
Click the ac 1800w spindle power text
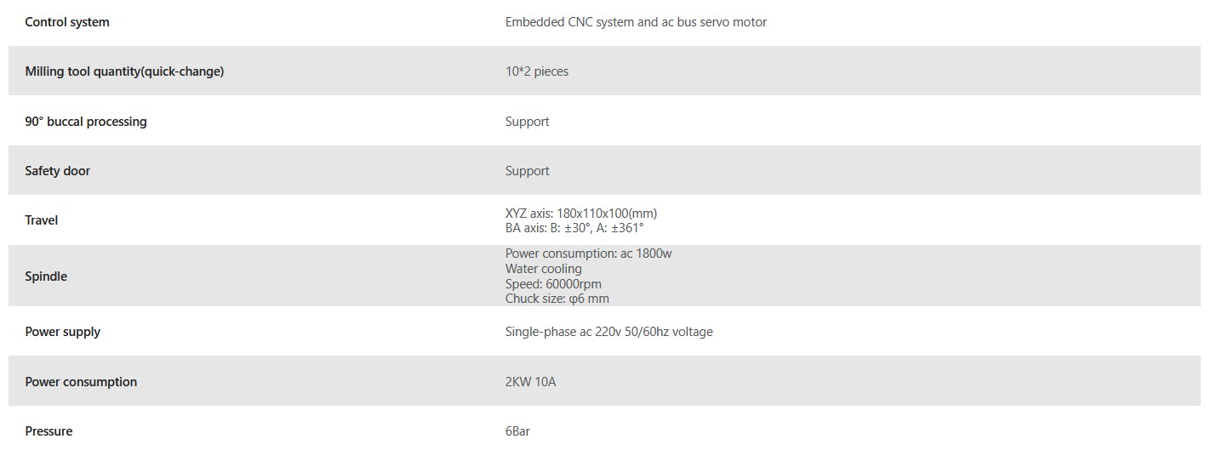point(588,254)
